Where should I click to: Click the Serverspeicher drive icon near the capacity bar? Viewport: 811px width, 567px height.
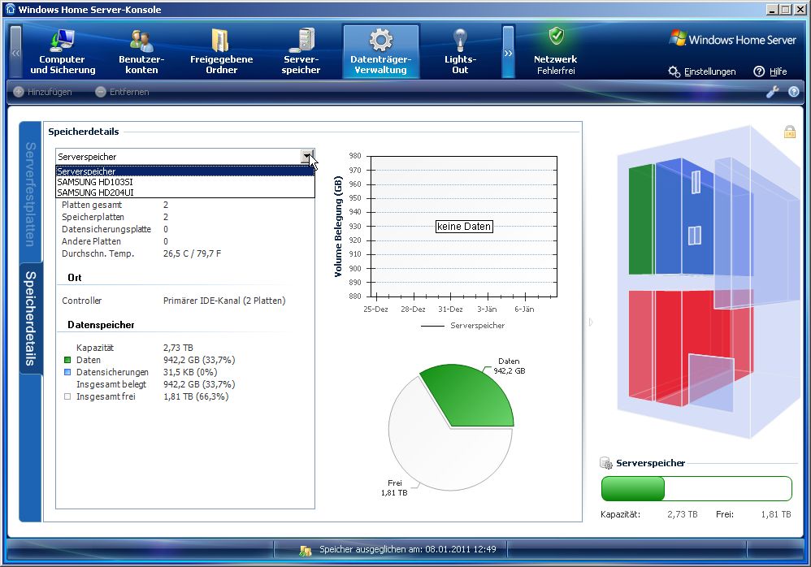[605, 462]
